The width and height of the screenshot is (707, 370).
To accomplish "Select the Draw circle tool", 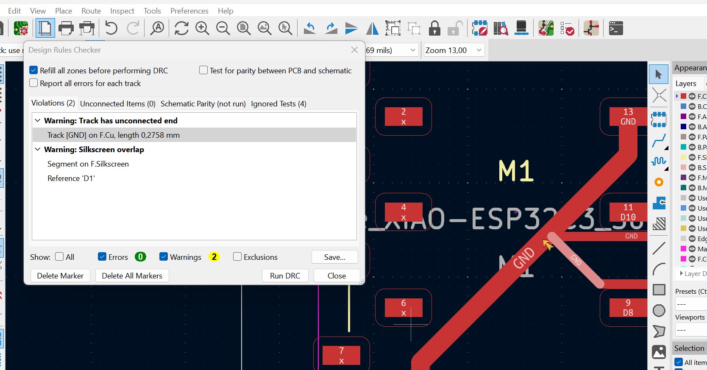I will (x=659, y=311).
